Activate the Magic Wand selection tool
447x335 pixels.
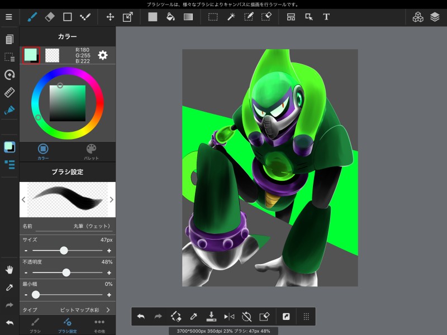(x=230, y=17)
